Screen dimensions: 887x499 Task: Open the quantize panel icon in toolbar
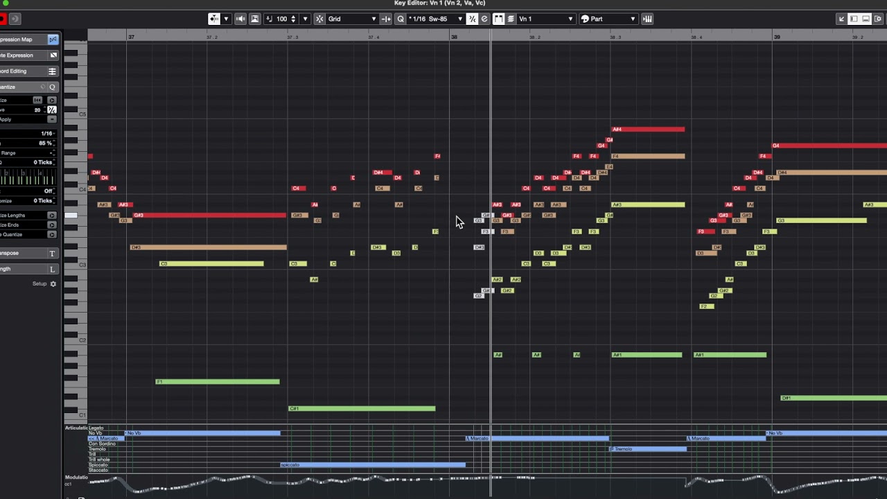[x=484, y=19]
